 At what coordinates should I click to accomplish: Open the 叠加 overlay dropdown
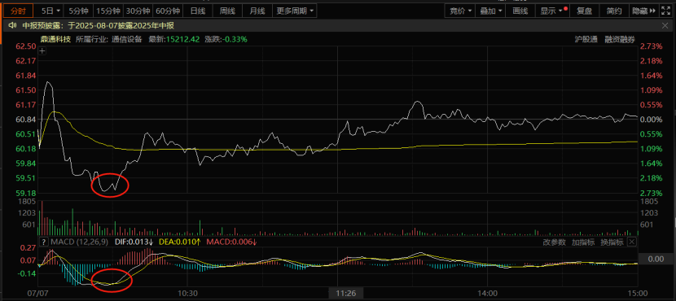pyautogui.click(x=490, y=11)
